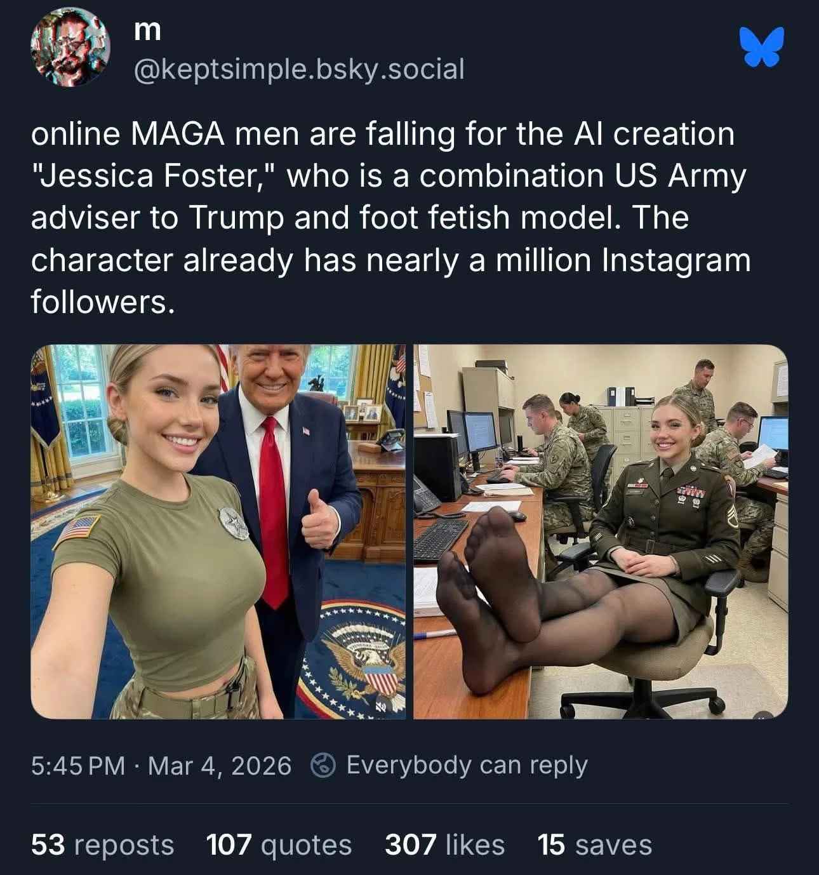
Task: Open the poster's profile avatar
Action: 70,49
